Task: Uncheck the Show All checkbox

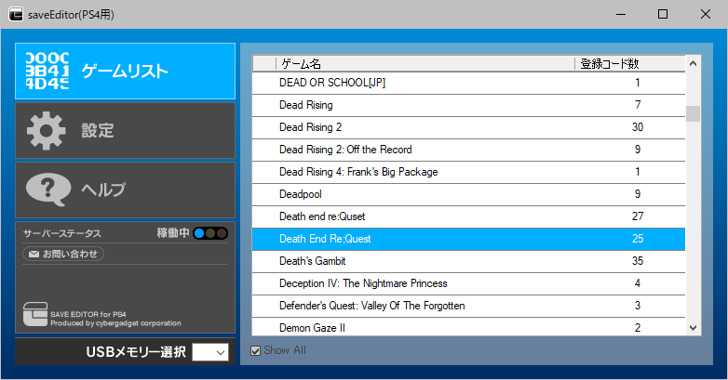Action: pos(256,350)
